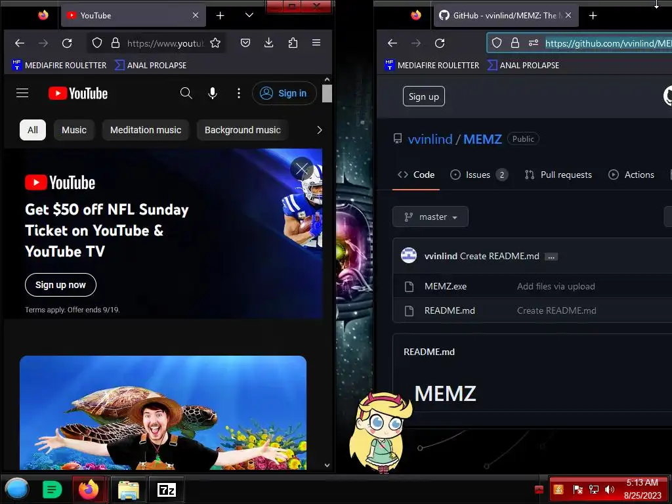Open MEDIAFIRE ROULETTER bookmark in YouTube window
Screen dimensions: 672x504
59,65
